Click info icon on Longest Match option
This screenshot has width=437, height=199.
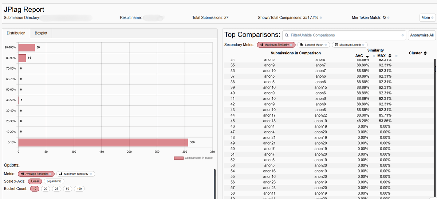tap(327, 45)
